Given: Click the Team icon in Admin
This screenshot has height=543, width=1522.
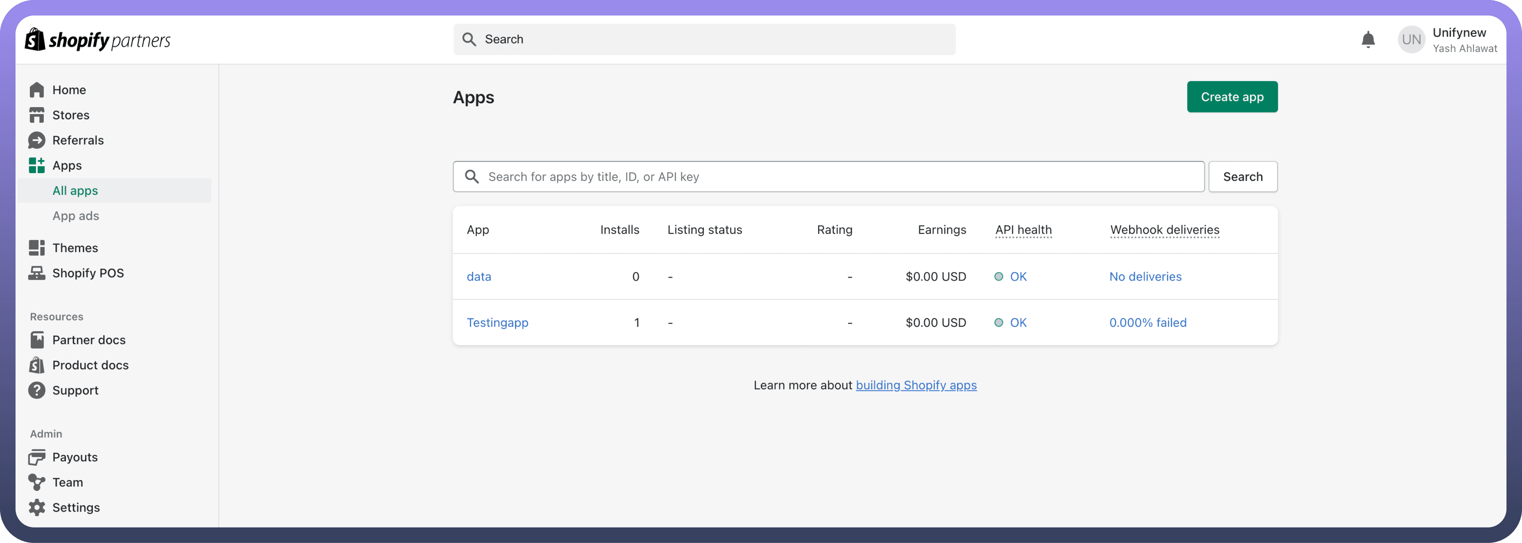Looking at the screenshot, I should coord(36,483).
